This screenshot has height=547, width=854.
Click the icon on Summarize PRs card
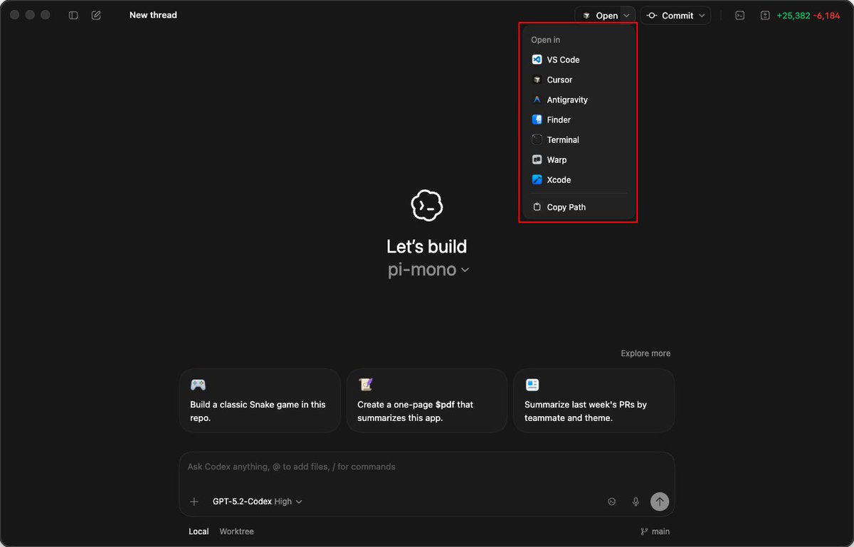(x=532, y=385)
